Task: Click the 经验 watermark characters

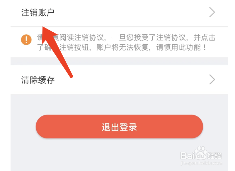Action: coord(214,155)
